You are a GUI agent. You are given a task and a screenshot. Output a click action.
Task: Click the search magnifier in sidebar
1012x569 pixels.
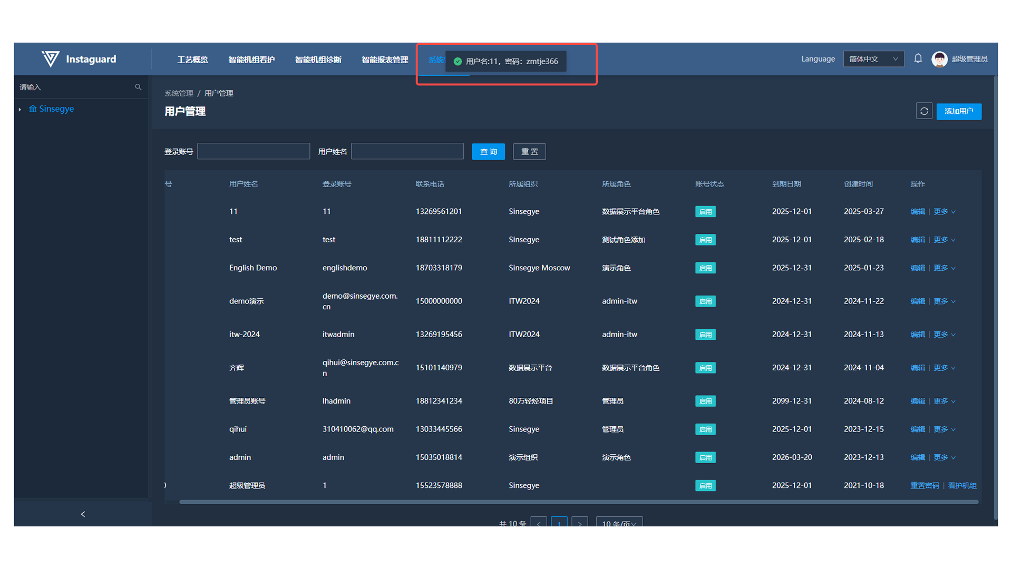coord(138,87)
